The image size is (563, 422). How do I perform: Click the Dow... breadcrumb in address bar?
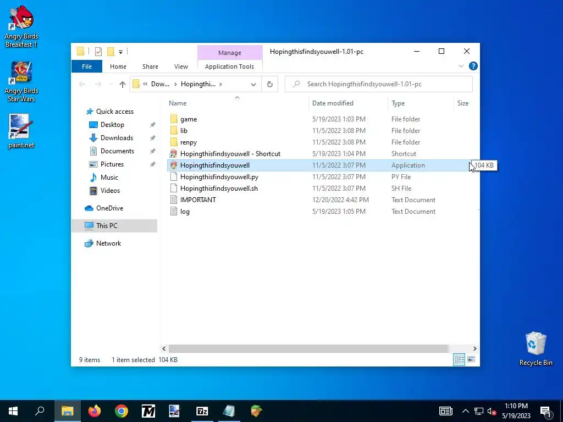pos(160,84)
